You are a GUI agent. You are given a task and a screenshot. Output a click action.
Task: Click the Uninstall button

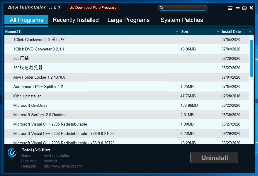214,157
